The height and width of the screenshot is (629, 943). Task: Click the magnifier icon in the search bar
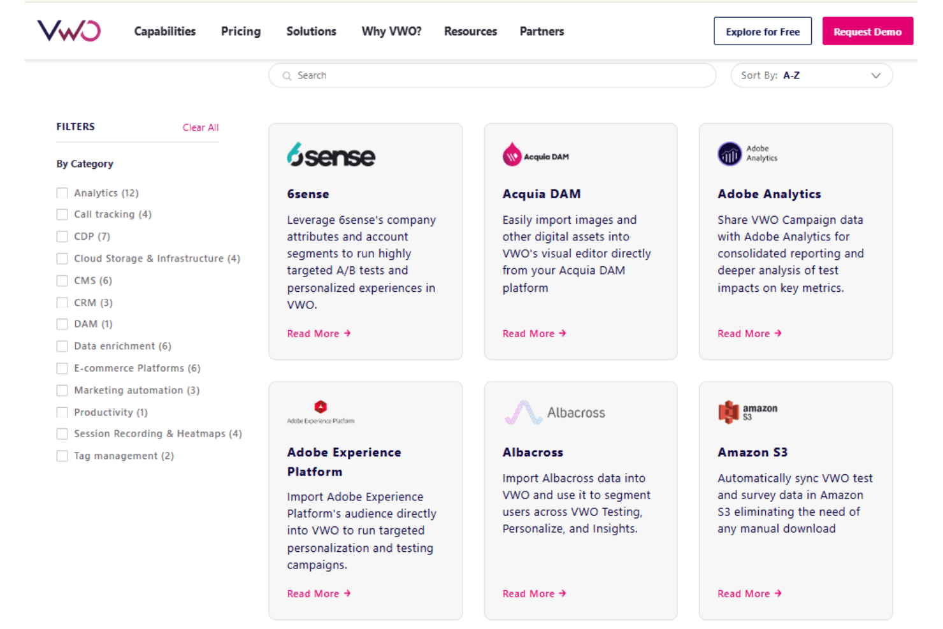click(x=287, y=76)
